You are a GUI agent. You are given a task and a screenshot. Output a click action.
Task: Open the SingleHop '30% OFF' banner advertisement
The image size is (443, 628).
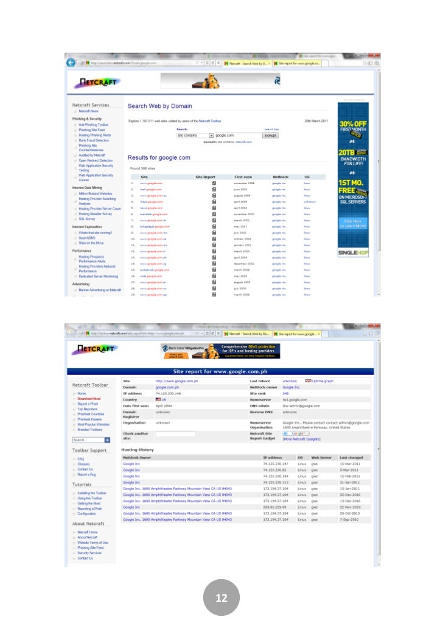point(353,180)
